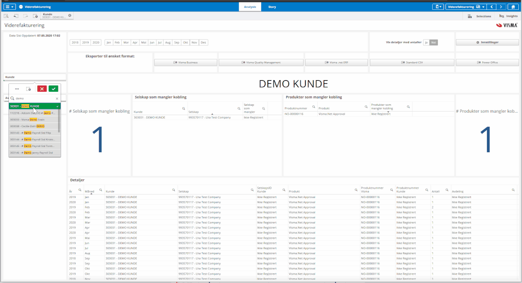Clear all selections icon in toolbar
Screen dimensions: 522x283
click(35, 16)
